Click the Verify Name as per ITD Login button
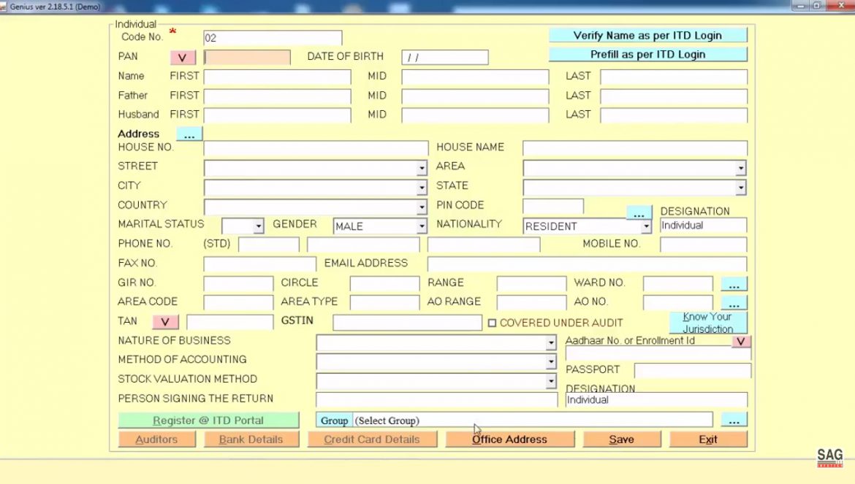 647,35
